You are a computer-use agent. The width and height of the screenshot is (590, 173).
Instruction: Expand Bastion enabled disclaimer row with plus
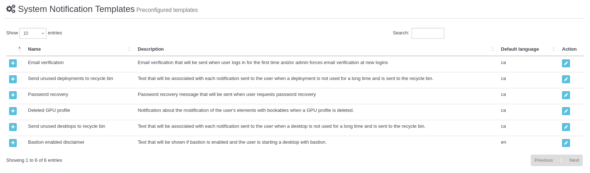click(x=13, y=143)
